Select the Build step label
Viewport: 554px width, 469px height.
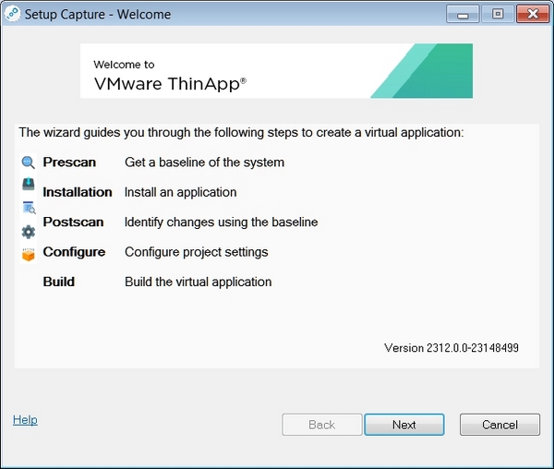click(59, 282)
